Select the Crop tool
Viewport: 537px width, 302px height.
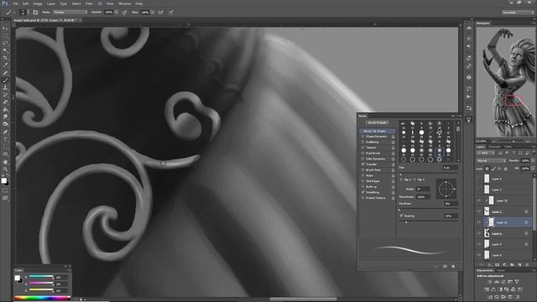point(5,58)
